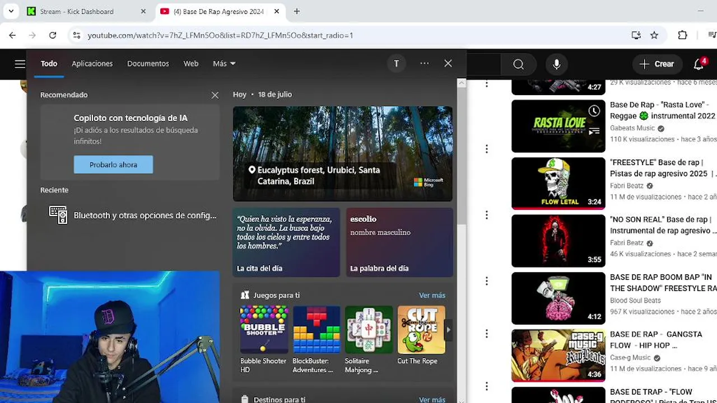This screenshot has width=717, height=403.
Task: Reload the YouTube page
Action: click(x=53, y=35)
